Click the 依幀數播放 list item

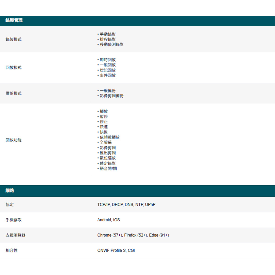109,137
